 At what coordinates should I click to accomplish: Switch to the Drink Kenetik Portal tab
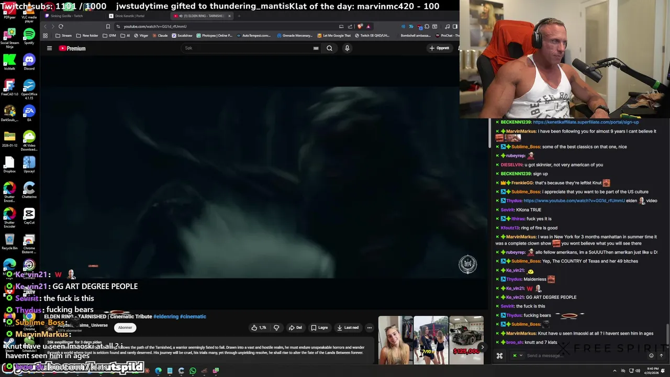[x=136, y=16]
